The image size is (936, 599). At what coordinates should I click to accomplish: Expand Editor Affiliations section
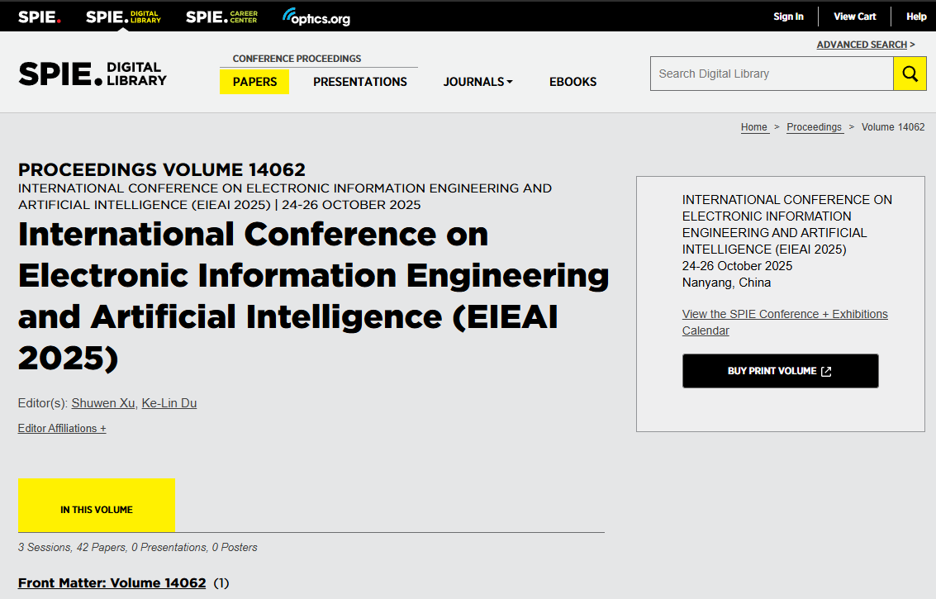(62, 428)
